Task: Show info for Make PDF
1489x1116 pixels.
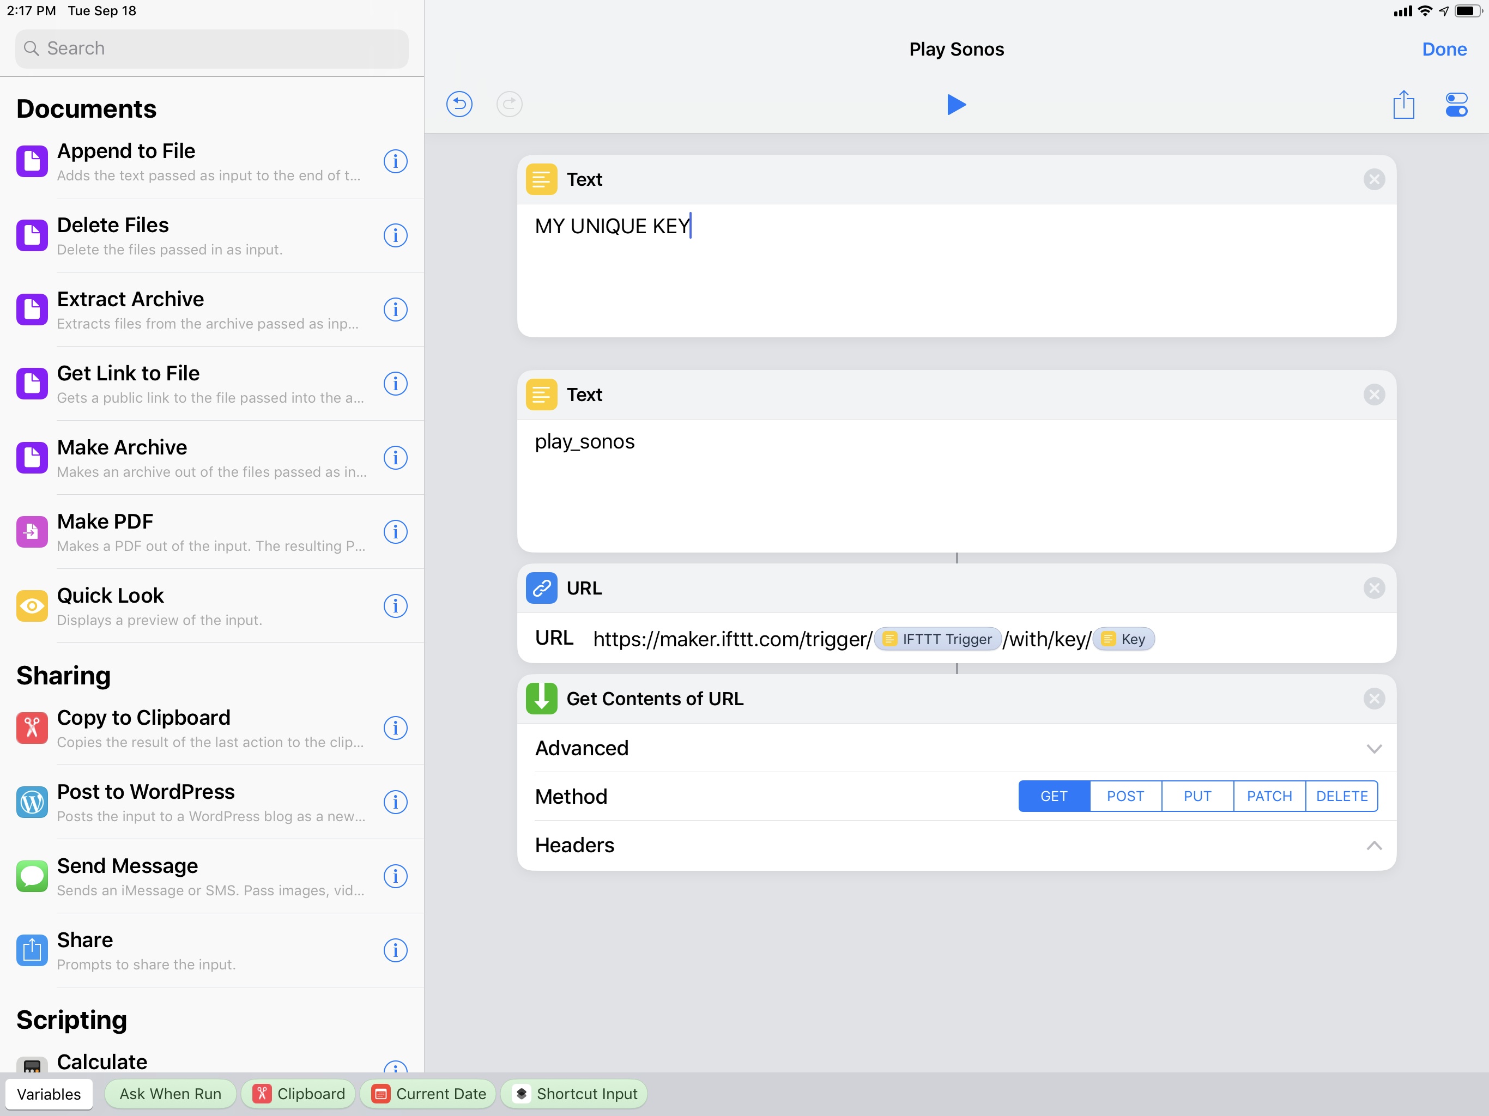Action: (x=395, y=532)
